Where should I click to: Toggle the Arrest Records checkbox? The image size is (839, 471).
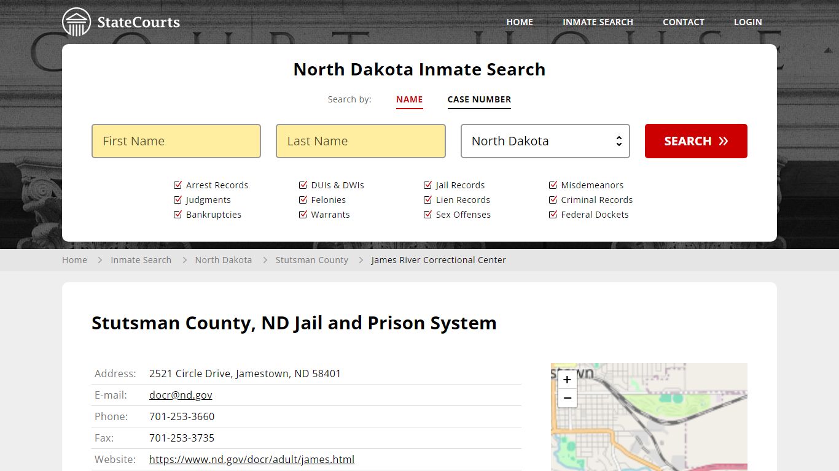(x=178, y=185)
